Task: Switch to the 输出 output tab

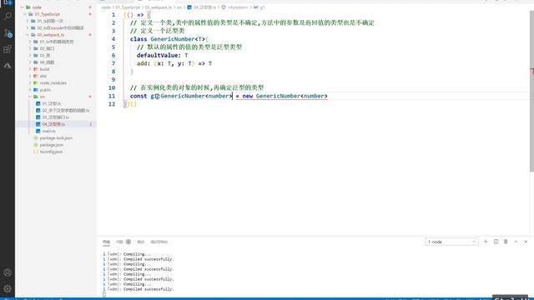Action: (x=141, y=242)
